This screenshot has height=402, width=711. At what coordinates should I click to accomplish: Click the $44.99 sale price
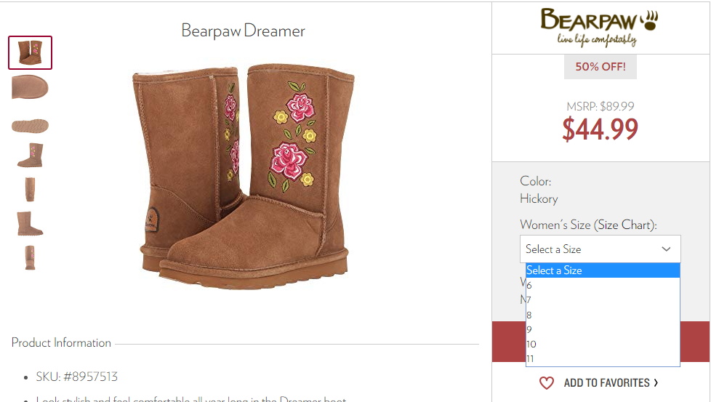coord(600,129)
